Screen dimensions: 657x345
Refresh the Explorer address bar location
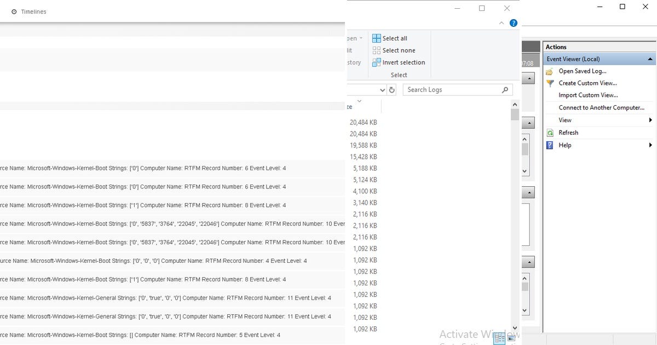click(392, 90)
